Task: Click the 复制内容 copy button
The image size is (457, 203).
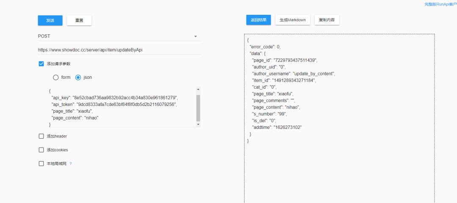Action: pos(327,20)
